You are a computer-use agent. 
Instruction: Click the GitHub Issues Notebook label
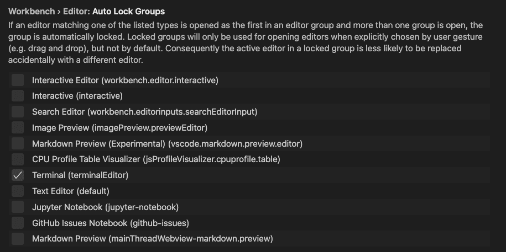tap(111, 223)
